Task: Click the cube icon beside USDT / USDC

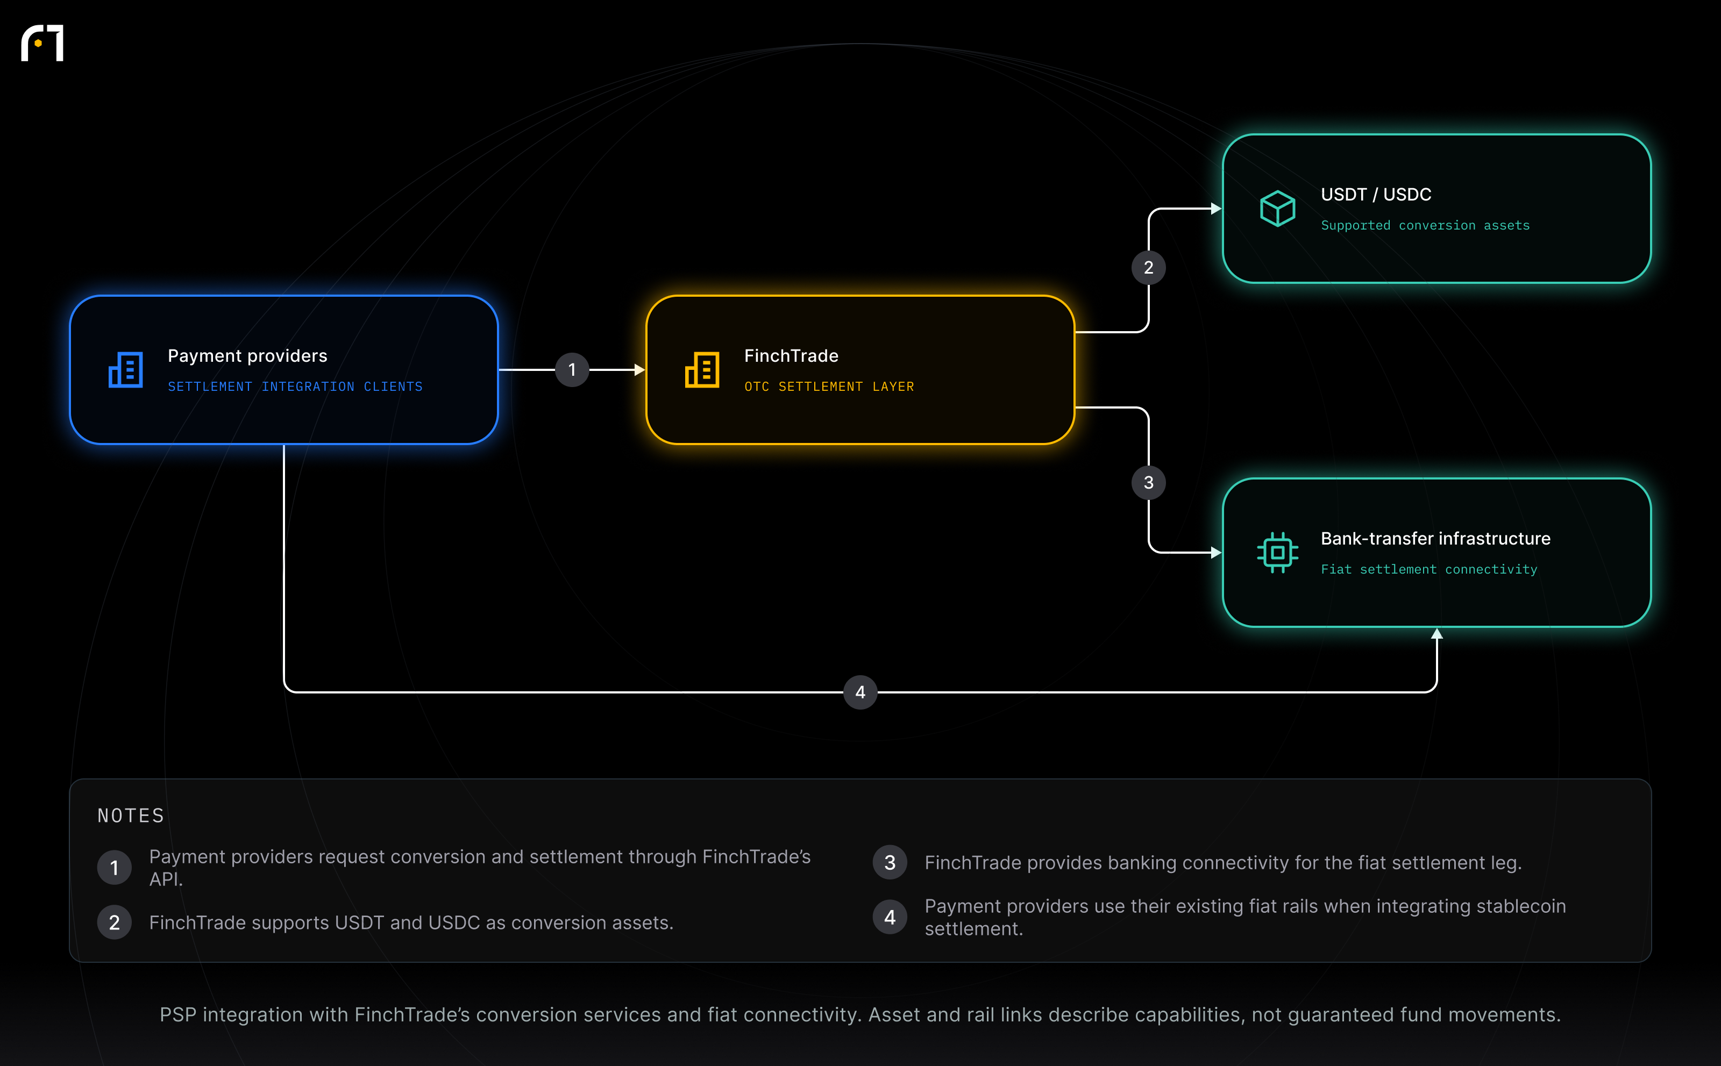Action: pyautogui.click(x=1277, y=209)
